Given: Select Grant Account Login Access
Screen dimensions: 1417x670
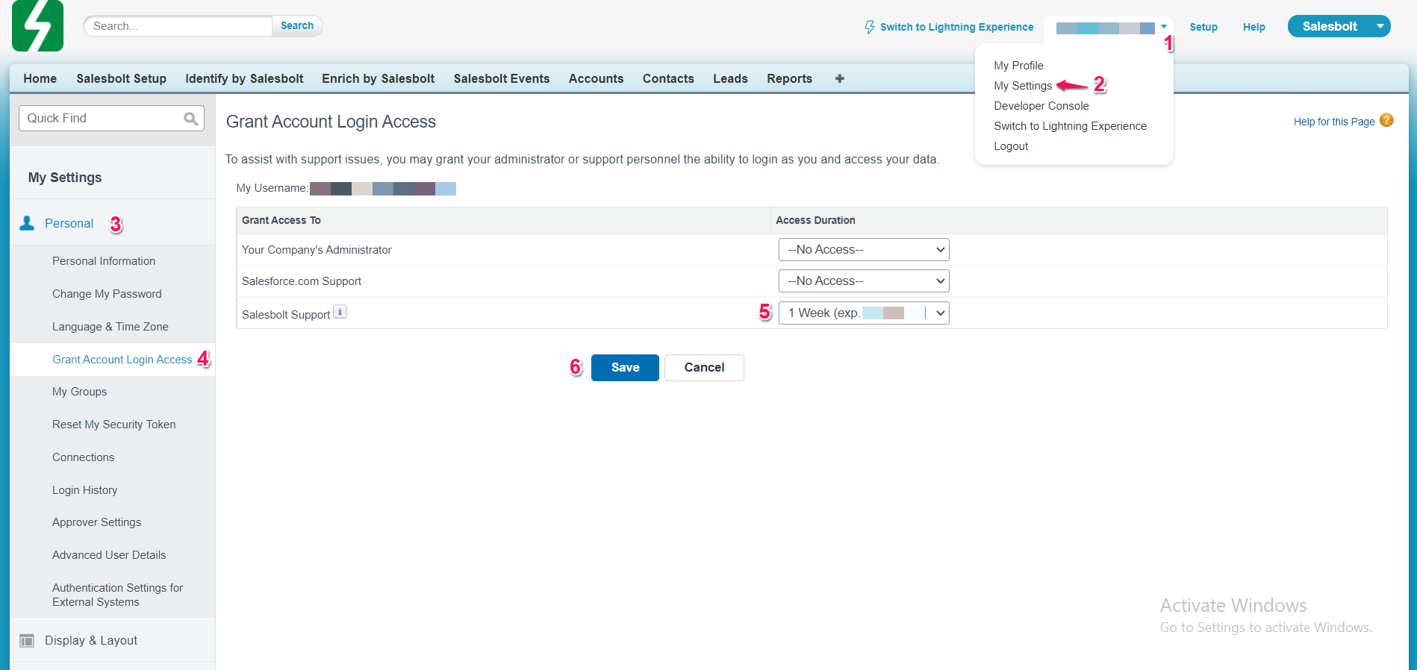Looking at the screenshot, I should (122, 360).
